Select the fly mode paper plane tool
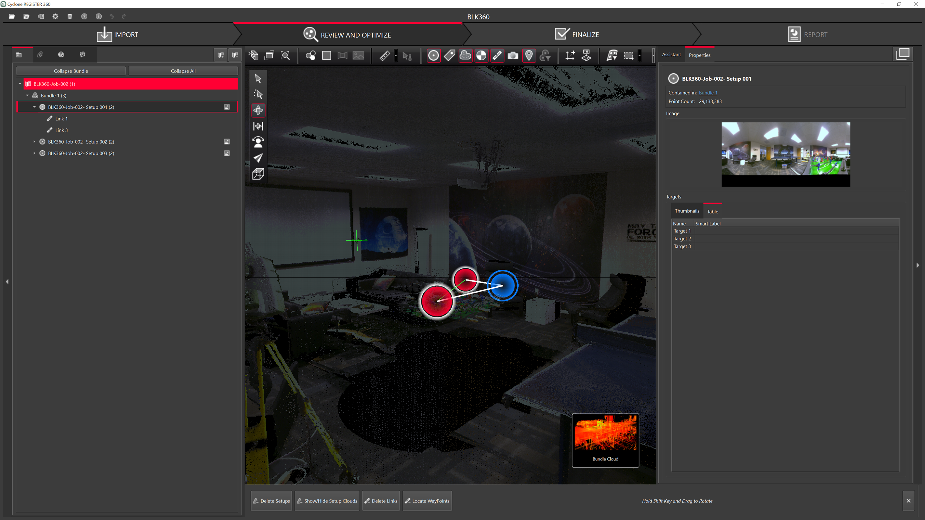 [258, 158]
